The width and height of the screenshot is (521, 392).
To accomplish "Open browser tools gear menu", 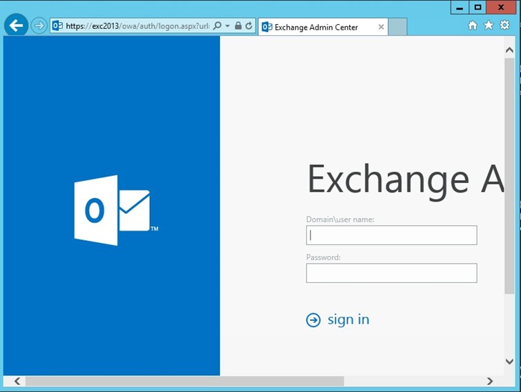I will [504, 25].
